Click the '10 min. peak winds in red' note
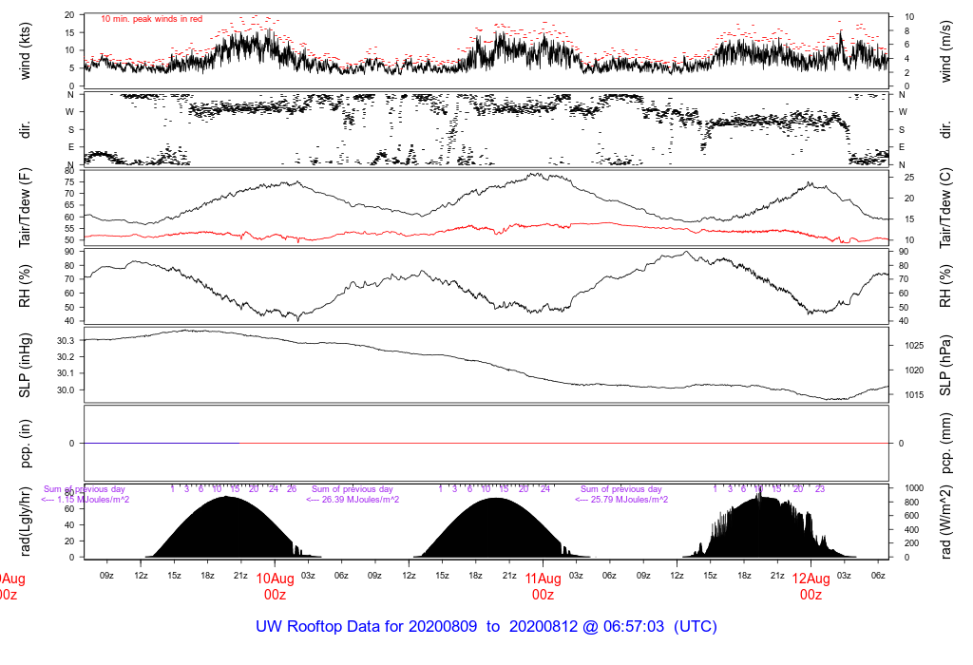Image resolution: width=973 pixels, height=665 pixels. click(151, 19)
